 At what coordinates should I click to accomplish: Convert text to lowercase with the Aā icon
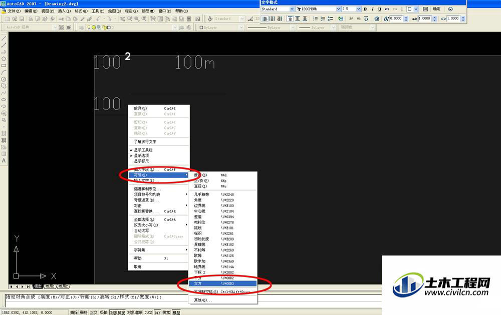(359, 19)
